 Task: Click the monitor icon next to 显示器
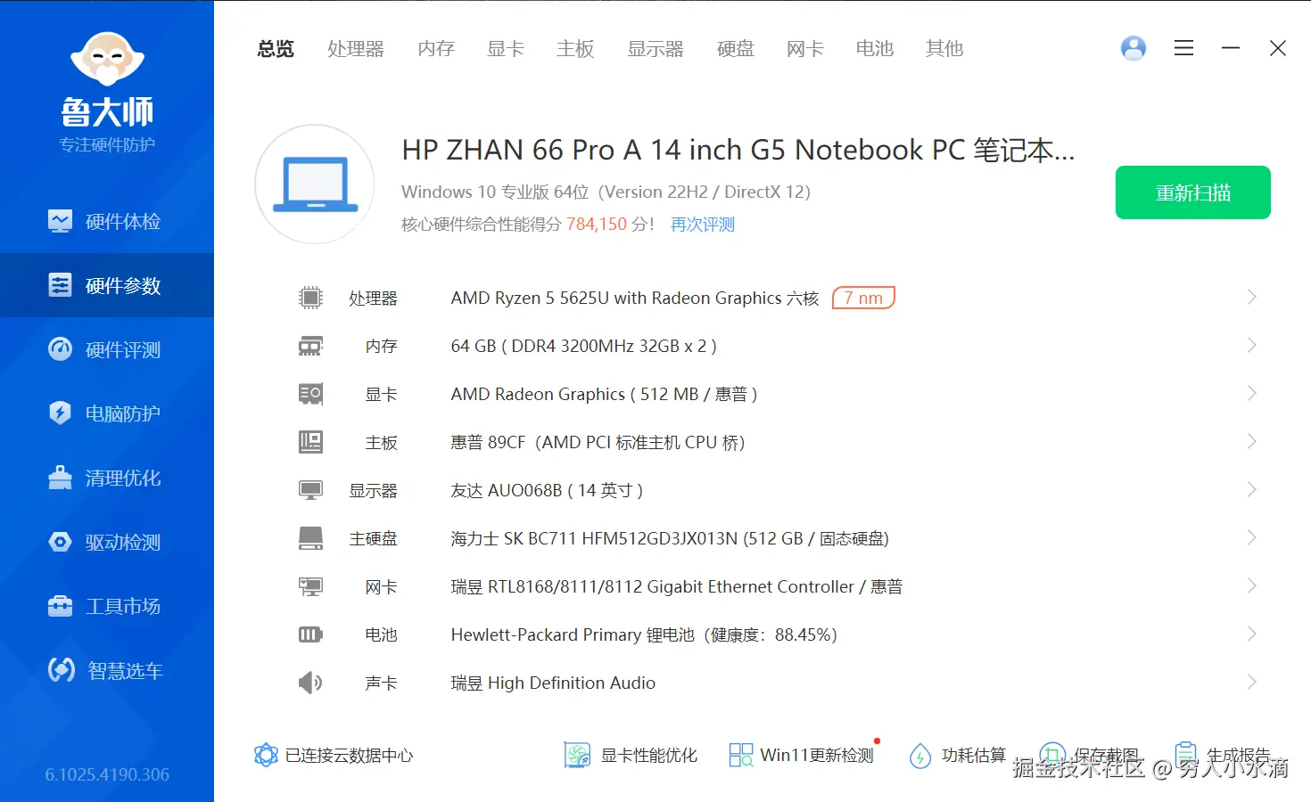point(310,490)
